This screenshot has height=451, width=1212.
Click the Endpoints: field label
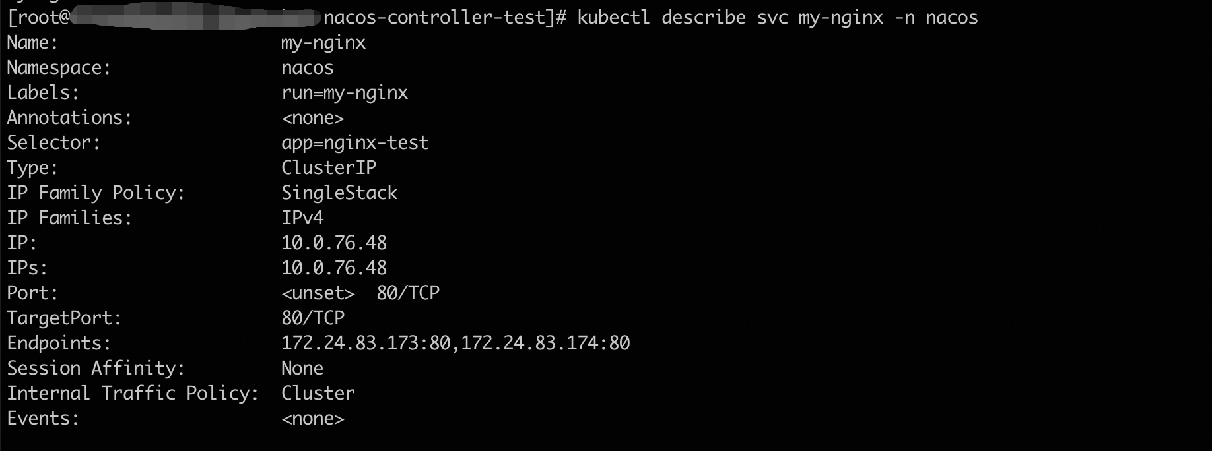tap(59, 343)
